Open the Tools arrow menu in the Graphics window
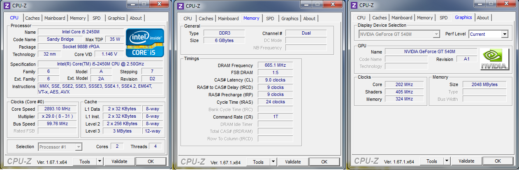The image size is (519, 170). click(447, 161)
